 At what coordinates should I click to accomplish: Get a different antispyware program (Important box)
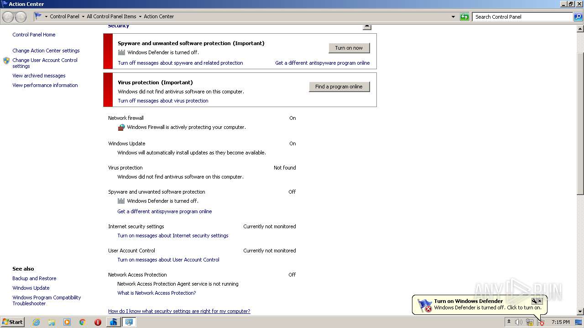[x=323, y=63]
